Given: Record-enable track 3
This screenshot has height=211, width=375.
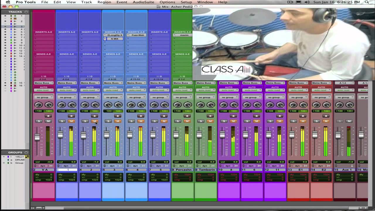Looking at the screenshot, I should coord(118,116).
